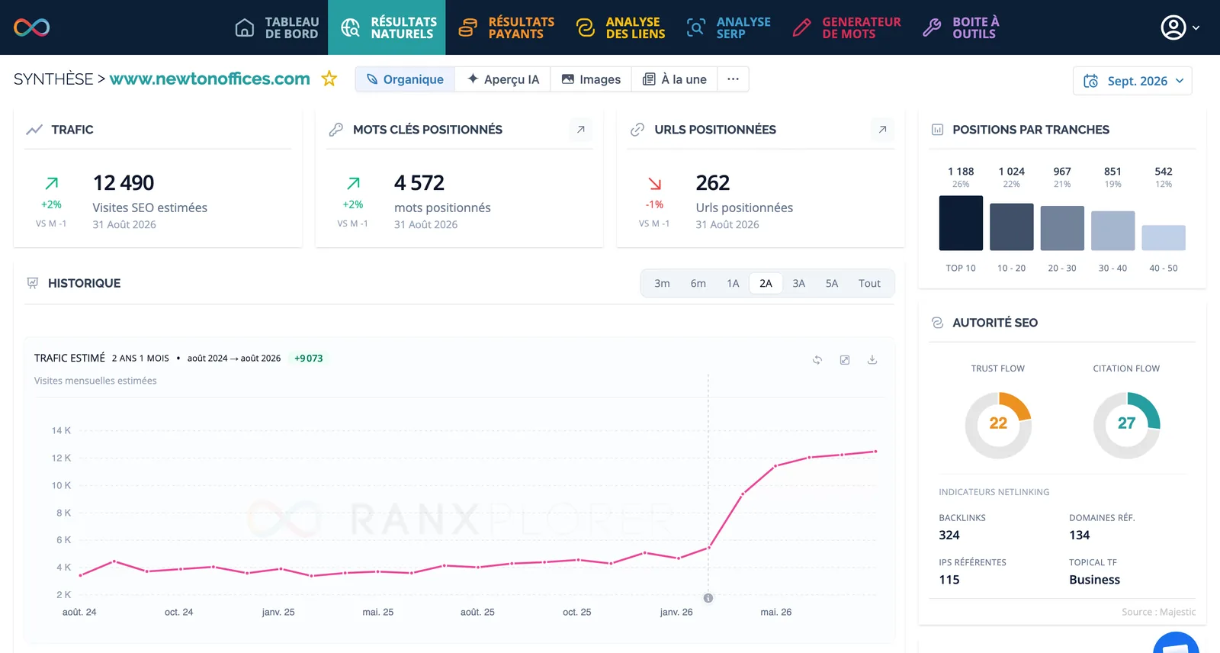The width and height of the screenshot is (1220, 653).
Task: Open Générateur de Mots
Action: tap(846, 27)
